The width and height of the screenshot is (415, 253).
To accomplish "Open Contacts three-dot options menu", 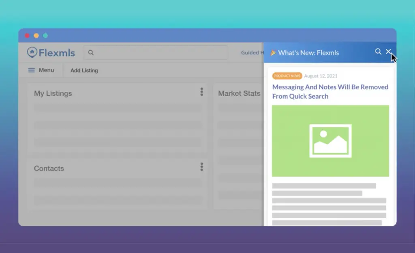I will click(x=201, y=167).
